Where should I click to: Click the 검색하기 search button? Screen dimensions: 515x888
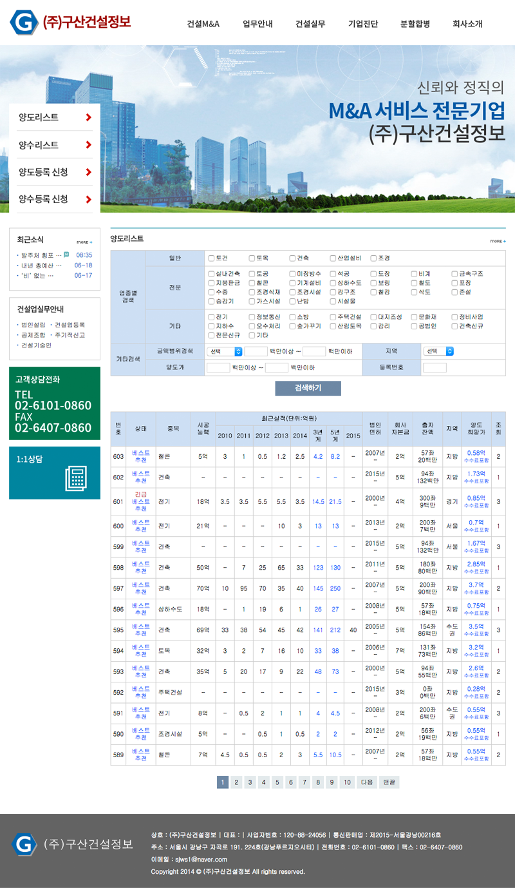tap(308, 388)
